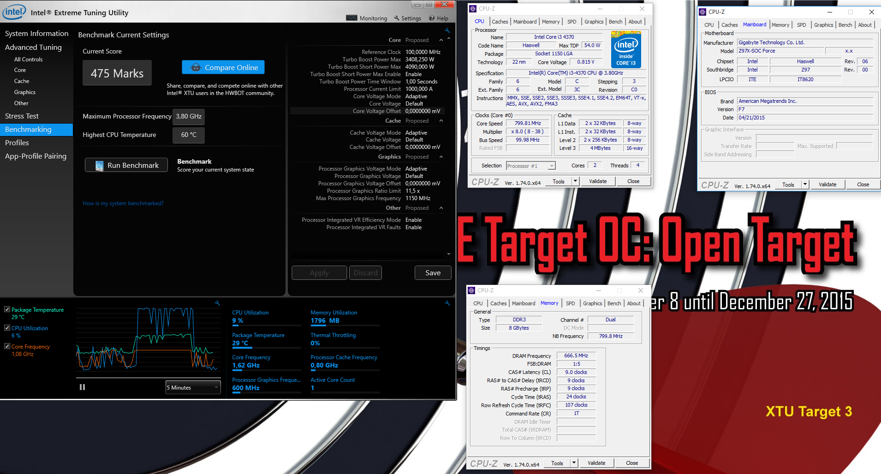Image resolution: width=881 pixels, height=474 pixels.
Task: Open Processor #1 selection dropdown
Action: [x=531, y=166]
